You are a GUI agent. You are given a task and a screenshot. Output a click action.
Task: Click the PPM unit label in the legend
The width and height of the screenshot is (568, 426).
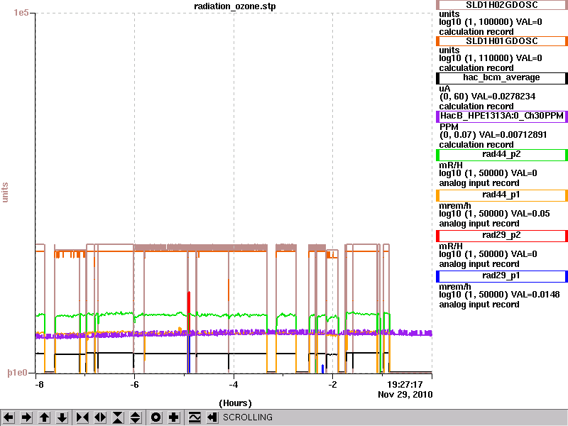point(449,127)
